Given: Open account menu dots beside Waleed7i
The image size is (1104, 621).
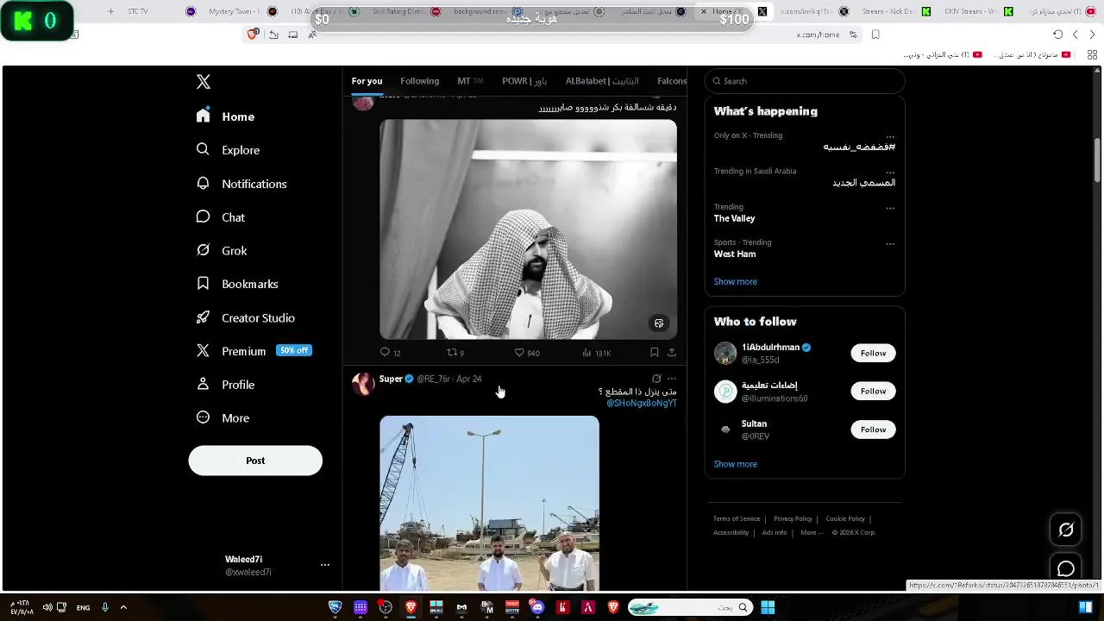Looking at the screenshot, I should (x=325, y=565).
